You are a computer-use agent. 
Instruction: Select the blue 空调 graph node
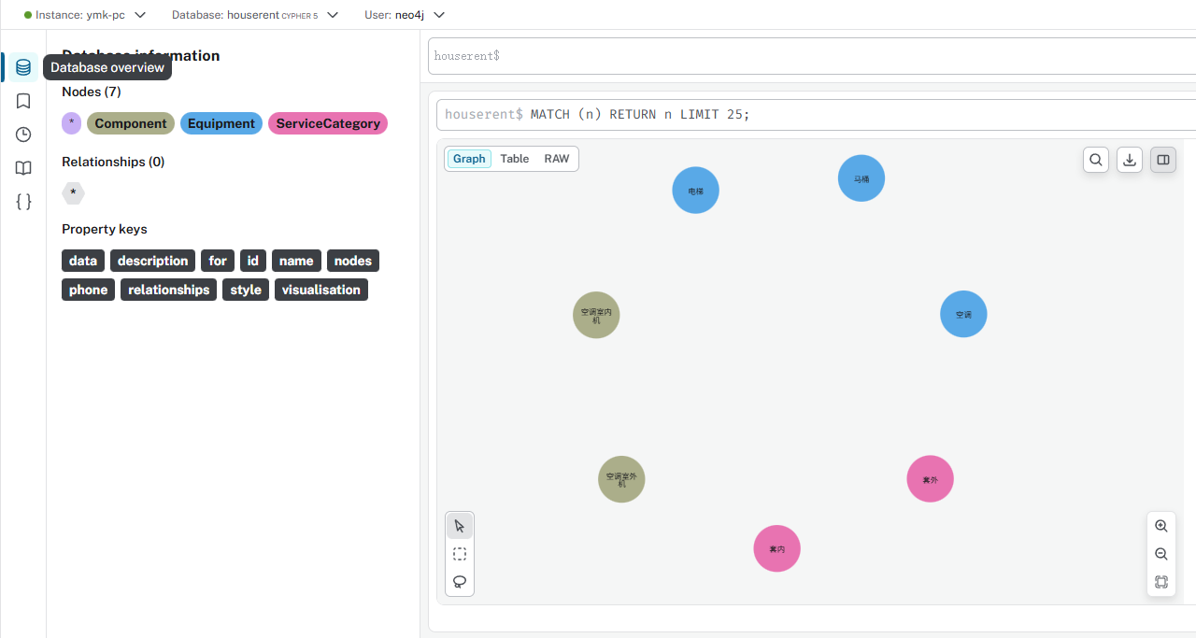963,314
